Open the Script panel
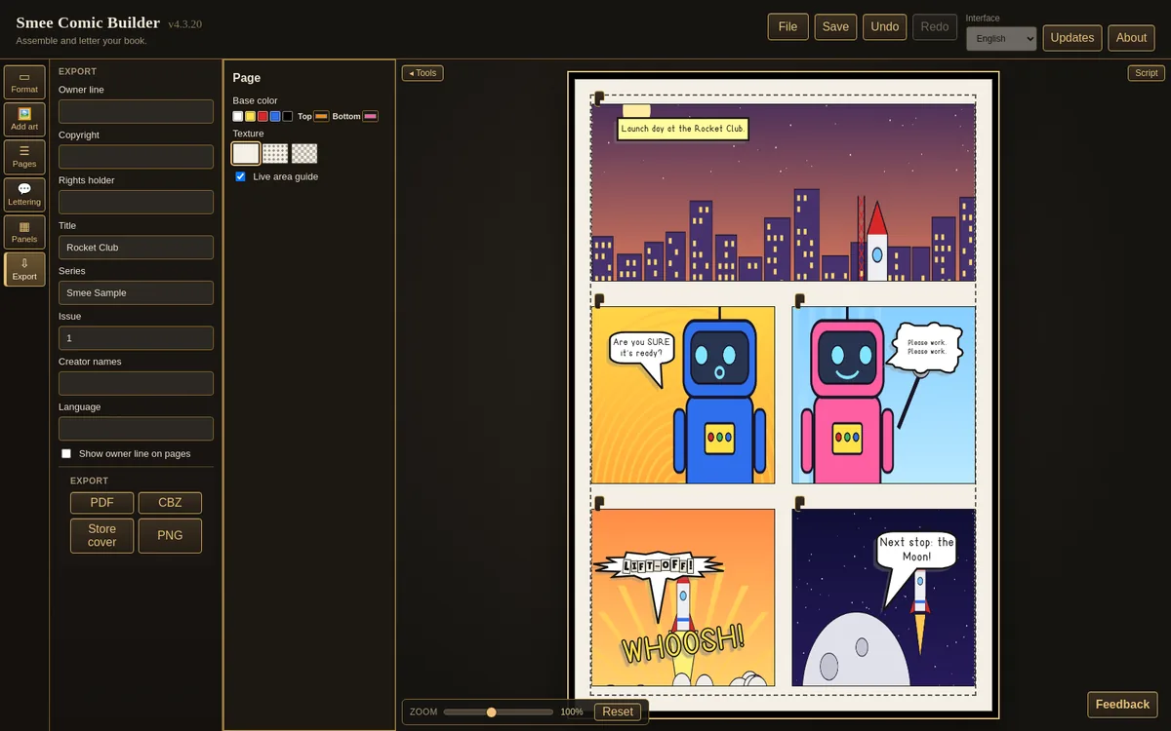Viewport: 1171px width, 731px height. pyautogui.click(x=1147, y=73)
